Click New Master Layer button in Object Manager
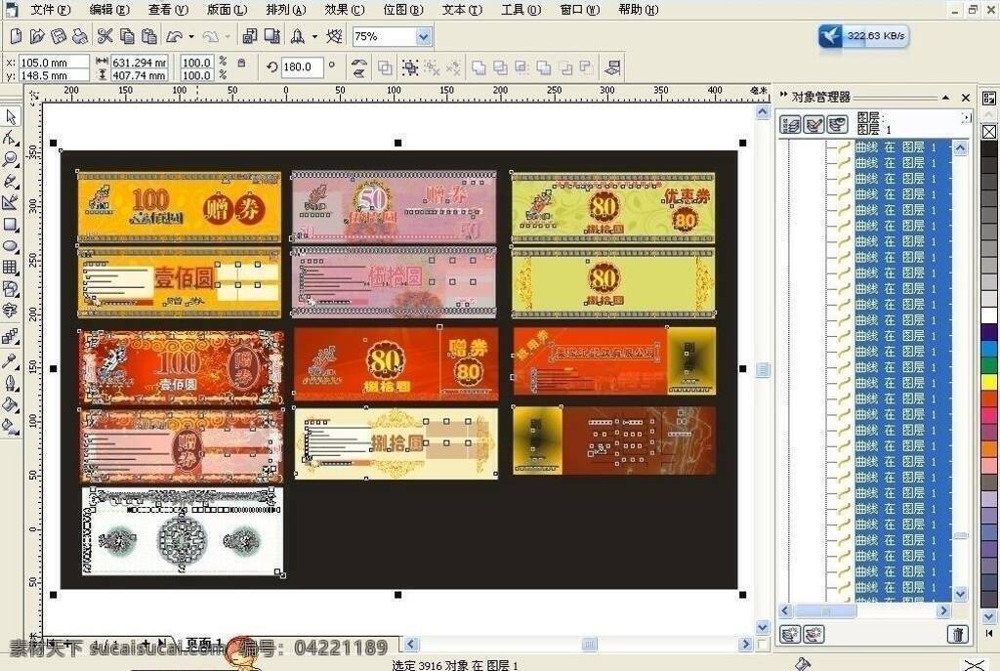This screenshot has height=671, width=1000. [x=813, y=634]
